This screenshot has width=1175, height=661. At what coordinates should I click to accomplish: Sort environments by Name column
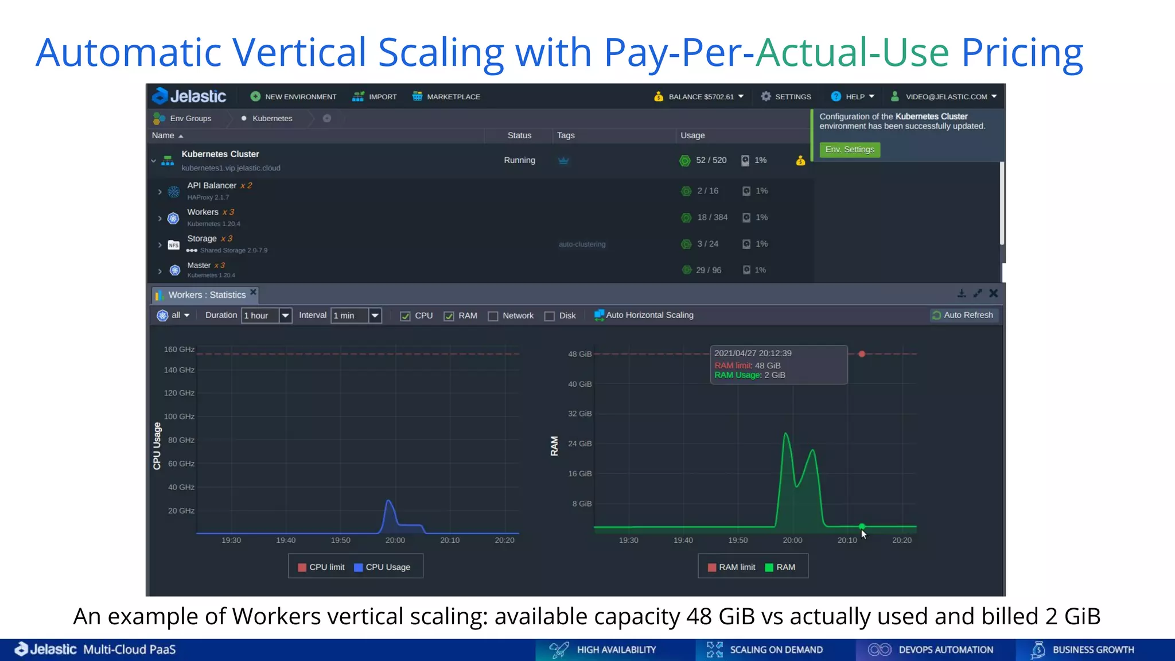coord(167,135)
